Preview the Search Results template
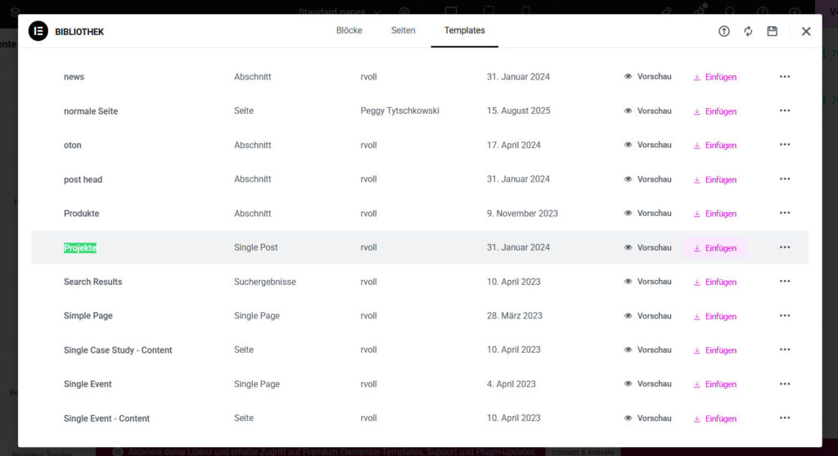Screen dimensions: 838x456 (x=647, y=282)
